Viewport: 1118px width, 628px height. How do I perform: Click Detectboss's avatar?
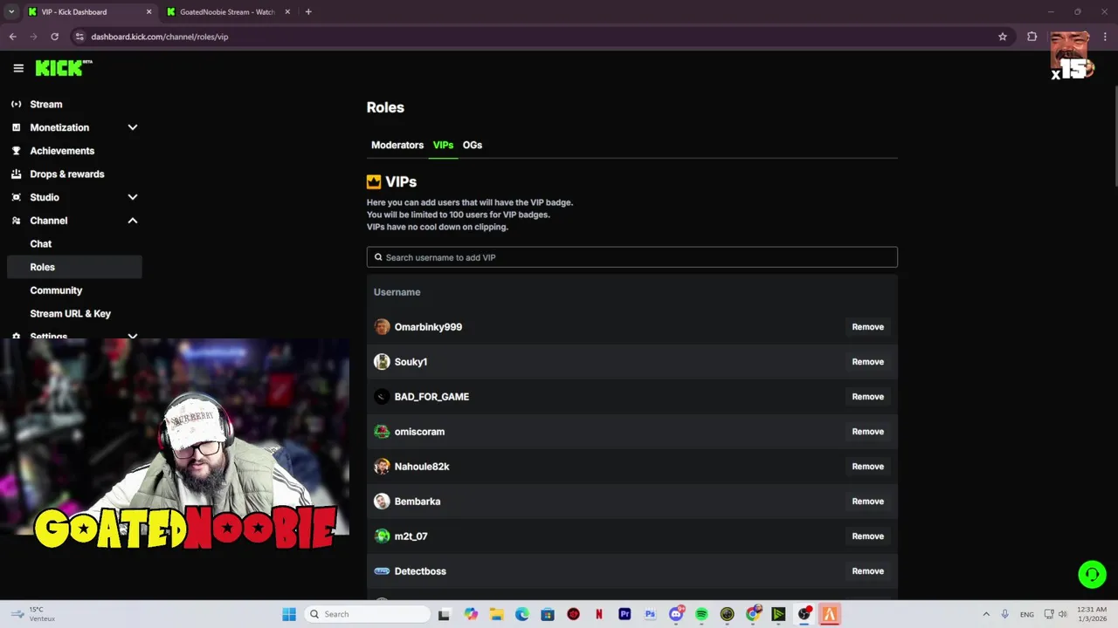(382, 571)
